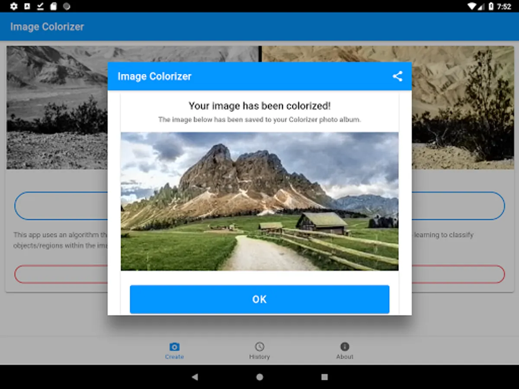519x389 pixels.
Task: Tap the battery indicator in the status bar
Action: 490,6
